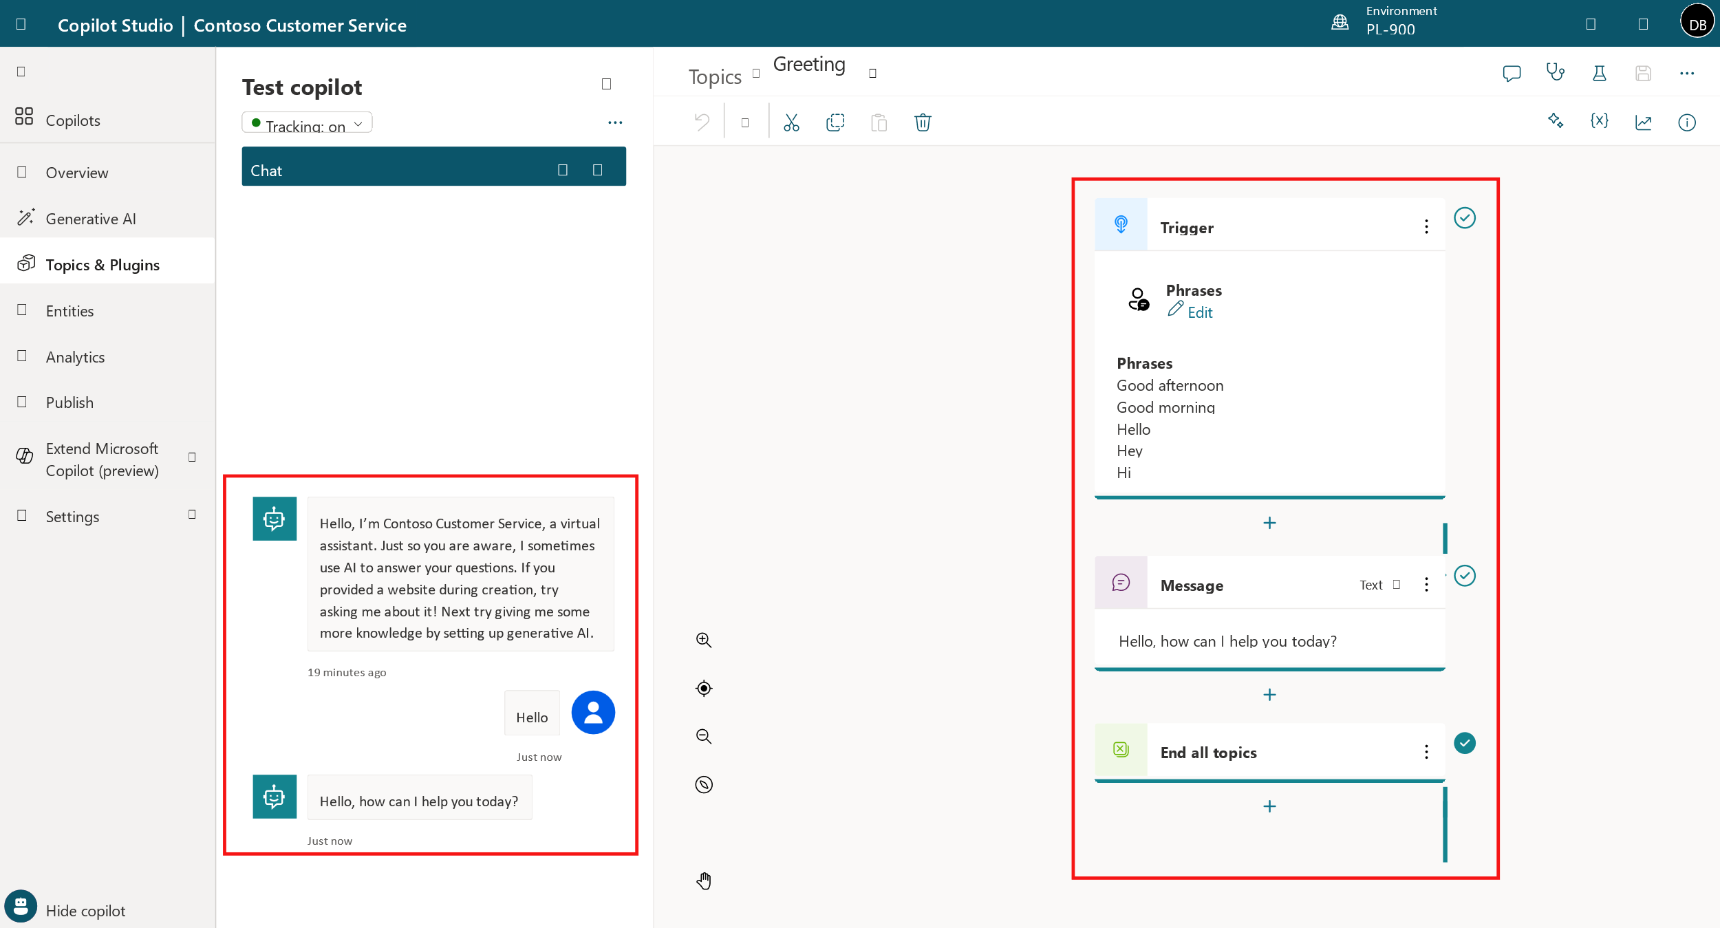1720x928 pixels.
Task: Zoom in on the authoring canvas
Action: pos(703,640)
